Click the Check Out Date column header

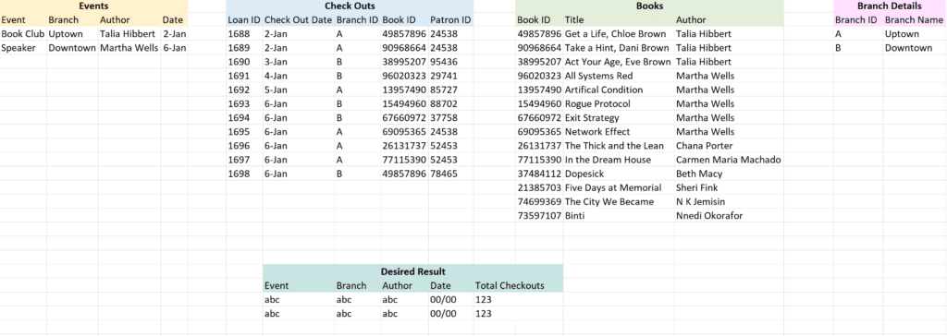tap(299, 20)
